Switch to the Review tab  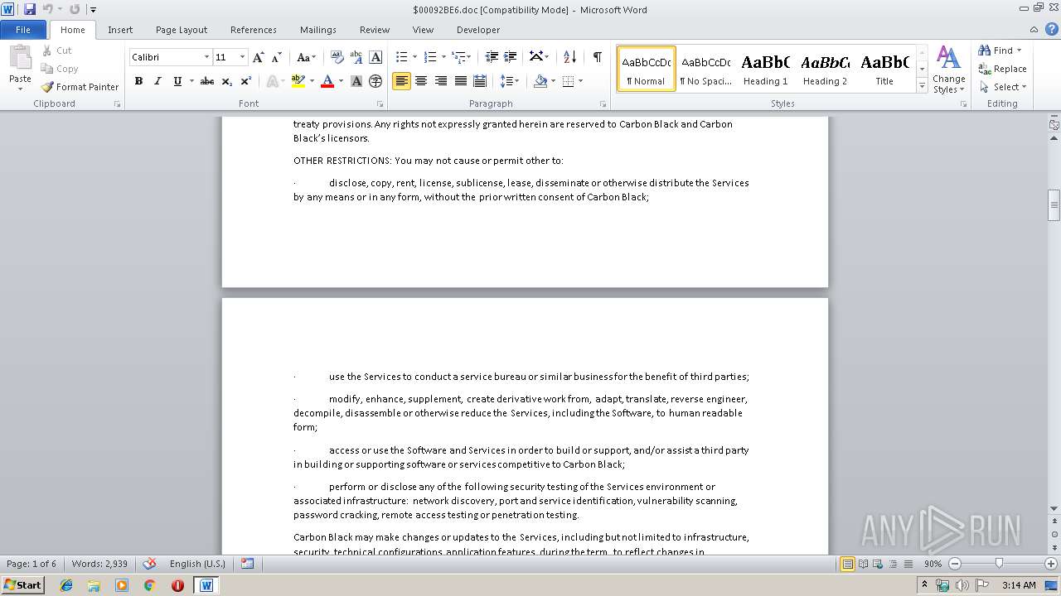point(375,30)
